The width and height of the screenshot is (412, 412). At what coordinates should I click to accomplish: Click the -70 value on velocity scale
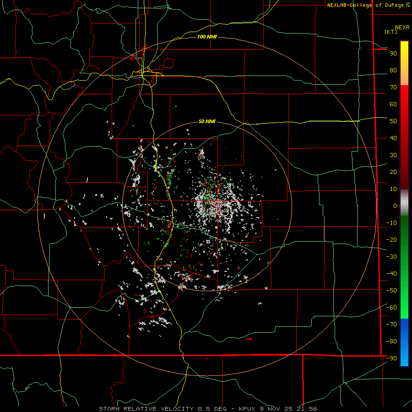coord(391,324)
